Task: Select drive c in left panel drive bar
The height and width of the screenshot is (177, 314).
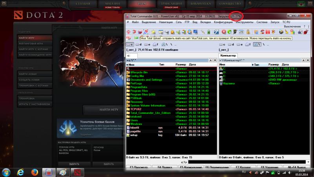Action: [x=130, y=44]
